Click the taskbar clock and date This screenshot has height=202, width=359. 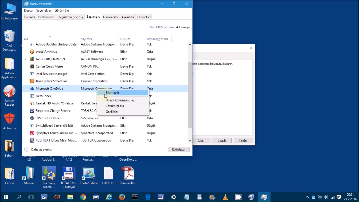click(350, 197)
